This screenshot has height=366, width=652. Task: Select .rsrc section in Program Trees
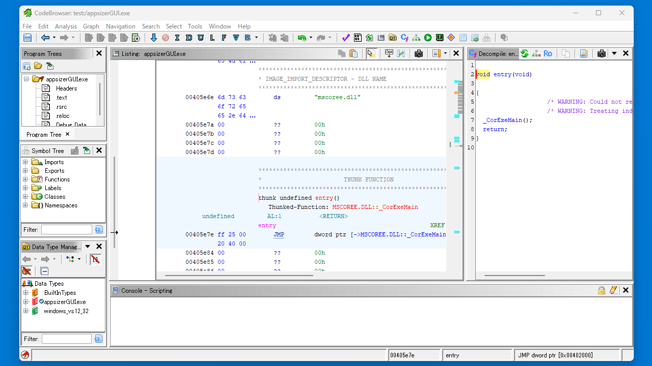tap(61, 107)
